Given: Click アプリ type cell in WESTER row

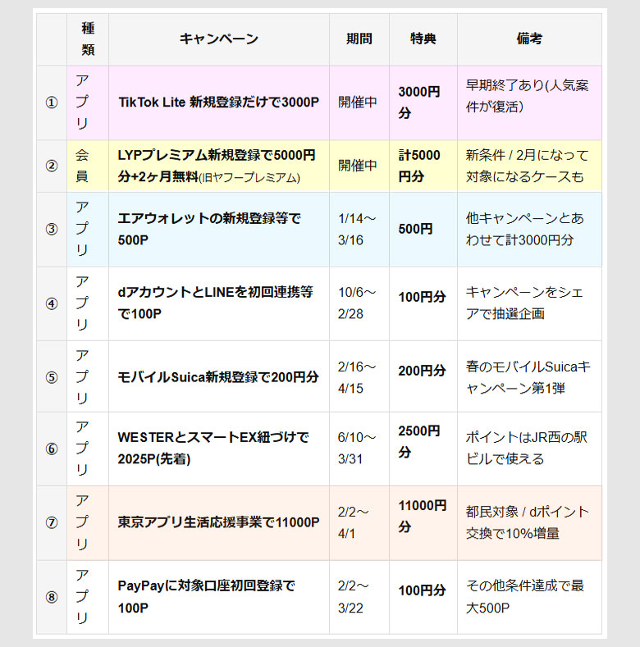Looking at the screenshot, I should coord(88,449).
